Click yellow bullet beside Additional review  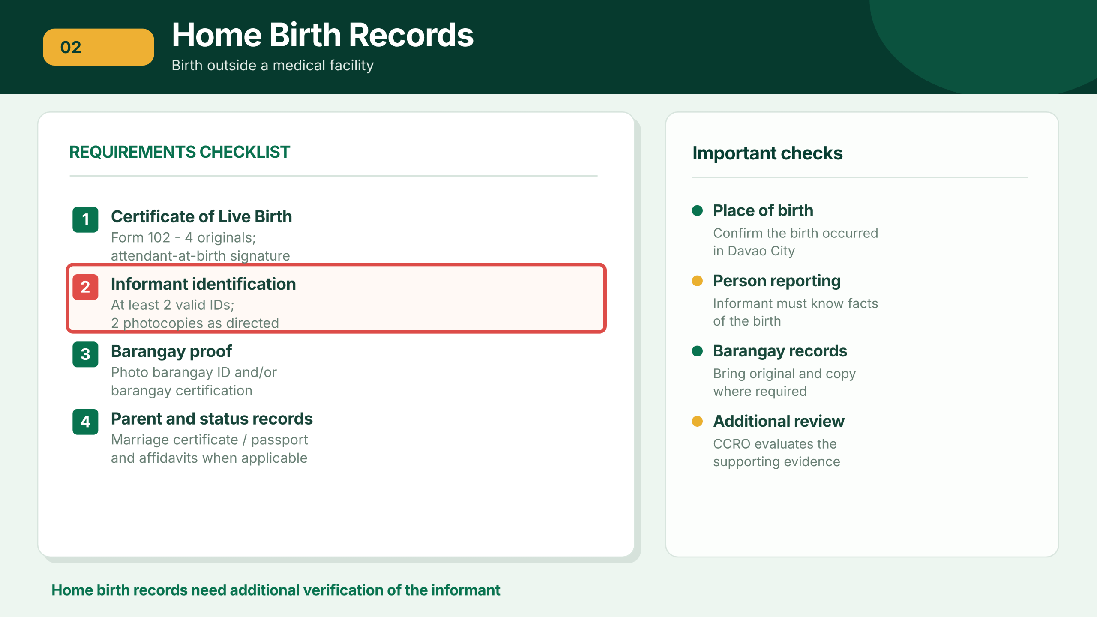click(x=697, y=421)
